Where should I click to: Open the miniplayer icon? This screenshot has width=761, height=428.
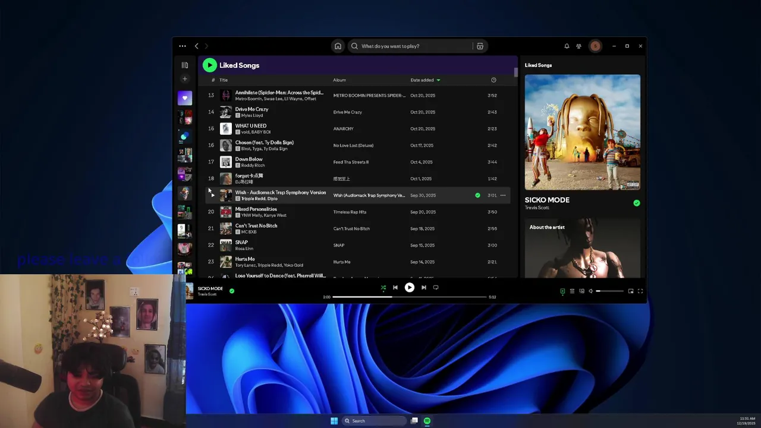631,291
